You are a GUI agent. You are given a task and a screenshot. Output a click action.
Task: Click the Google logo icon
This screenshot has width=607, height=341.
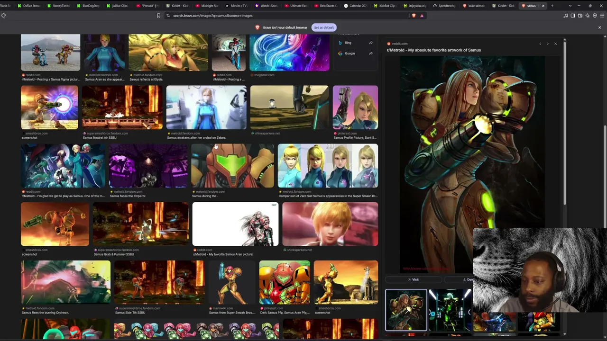[x=340, y=54]
